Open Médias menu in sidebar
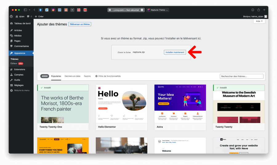The image size is (277, 165). pos(21,36)
